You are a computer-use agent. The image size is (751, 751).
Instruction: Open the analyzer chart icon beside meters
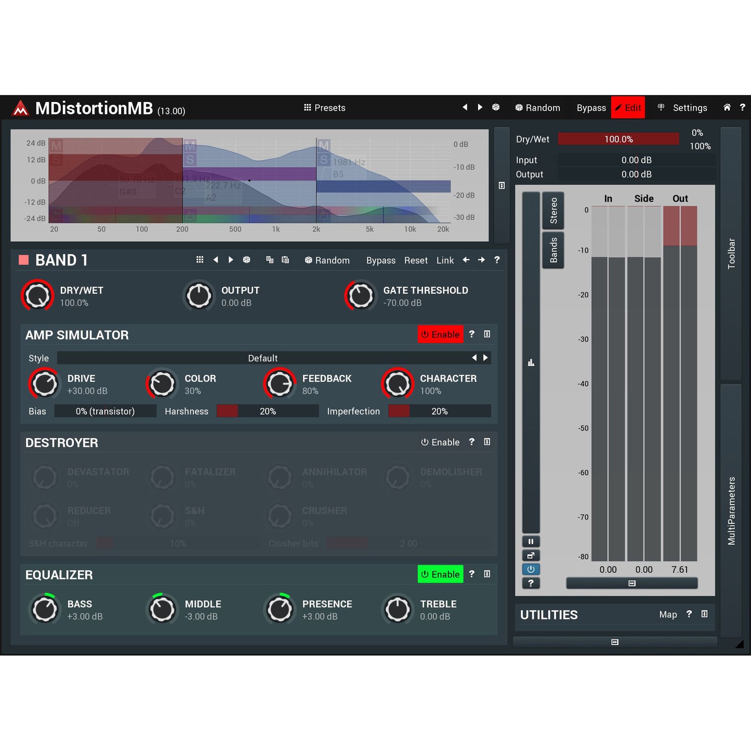(531, 362)
